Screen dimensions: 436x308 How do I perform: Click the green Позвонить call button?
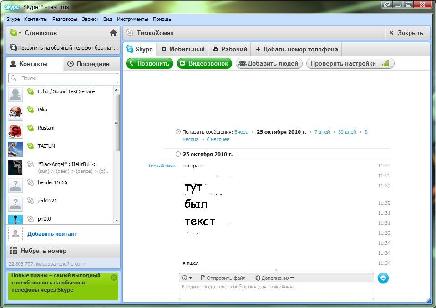coord(150,63)
